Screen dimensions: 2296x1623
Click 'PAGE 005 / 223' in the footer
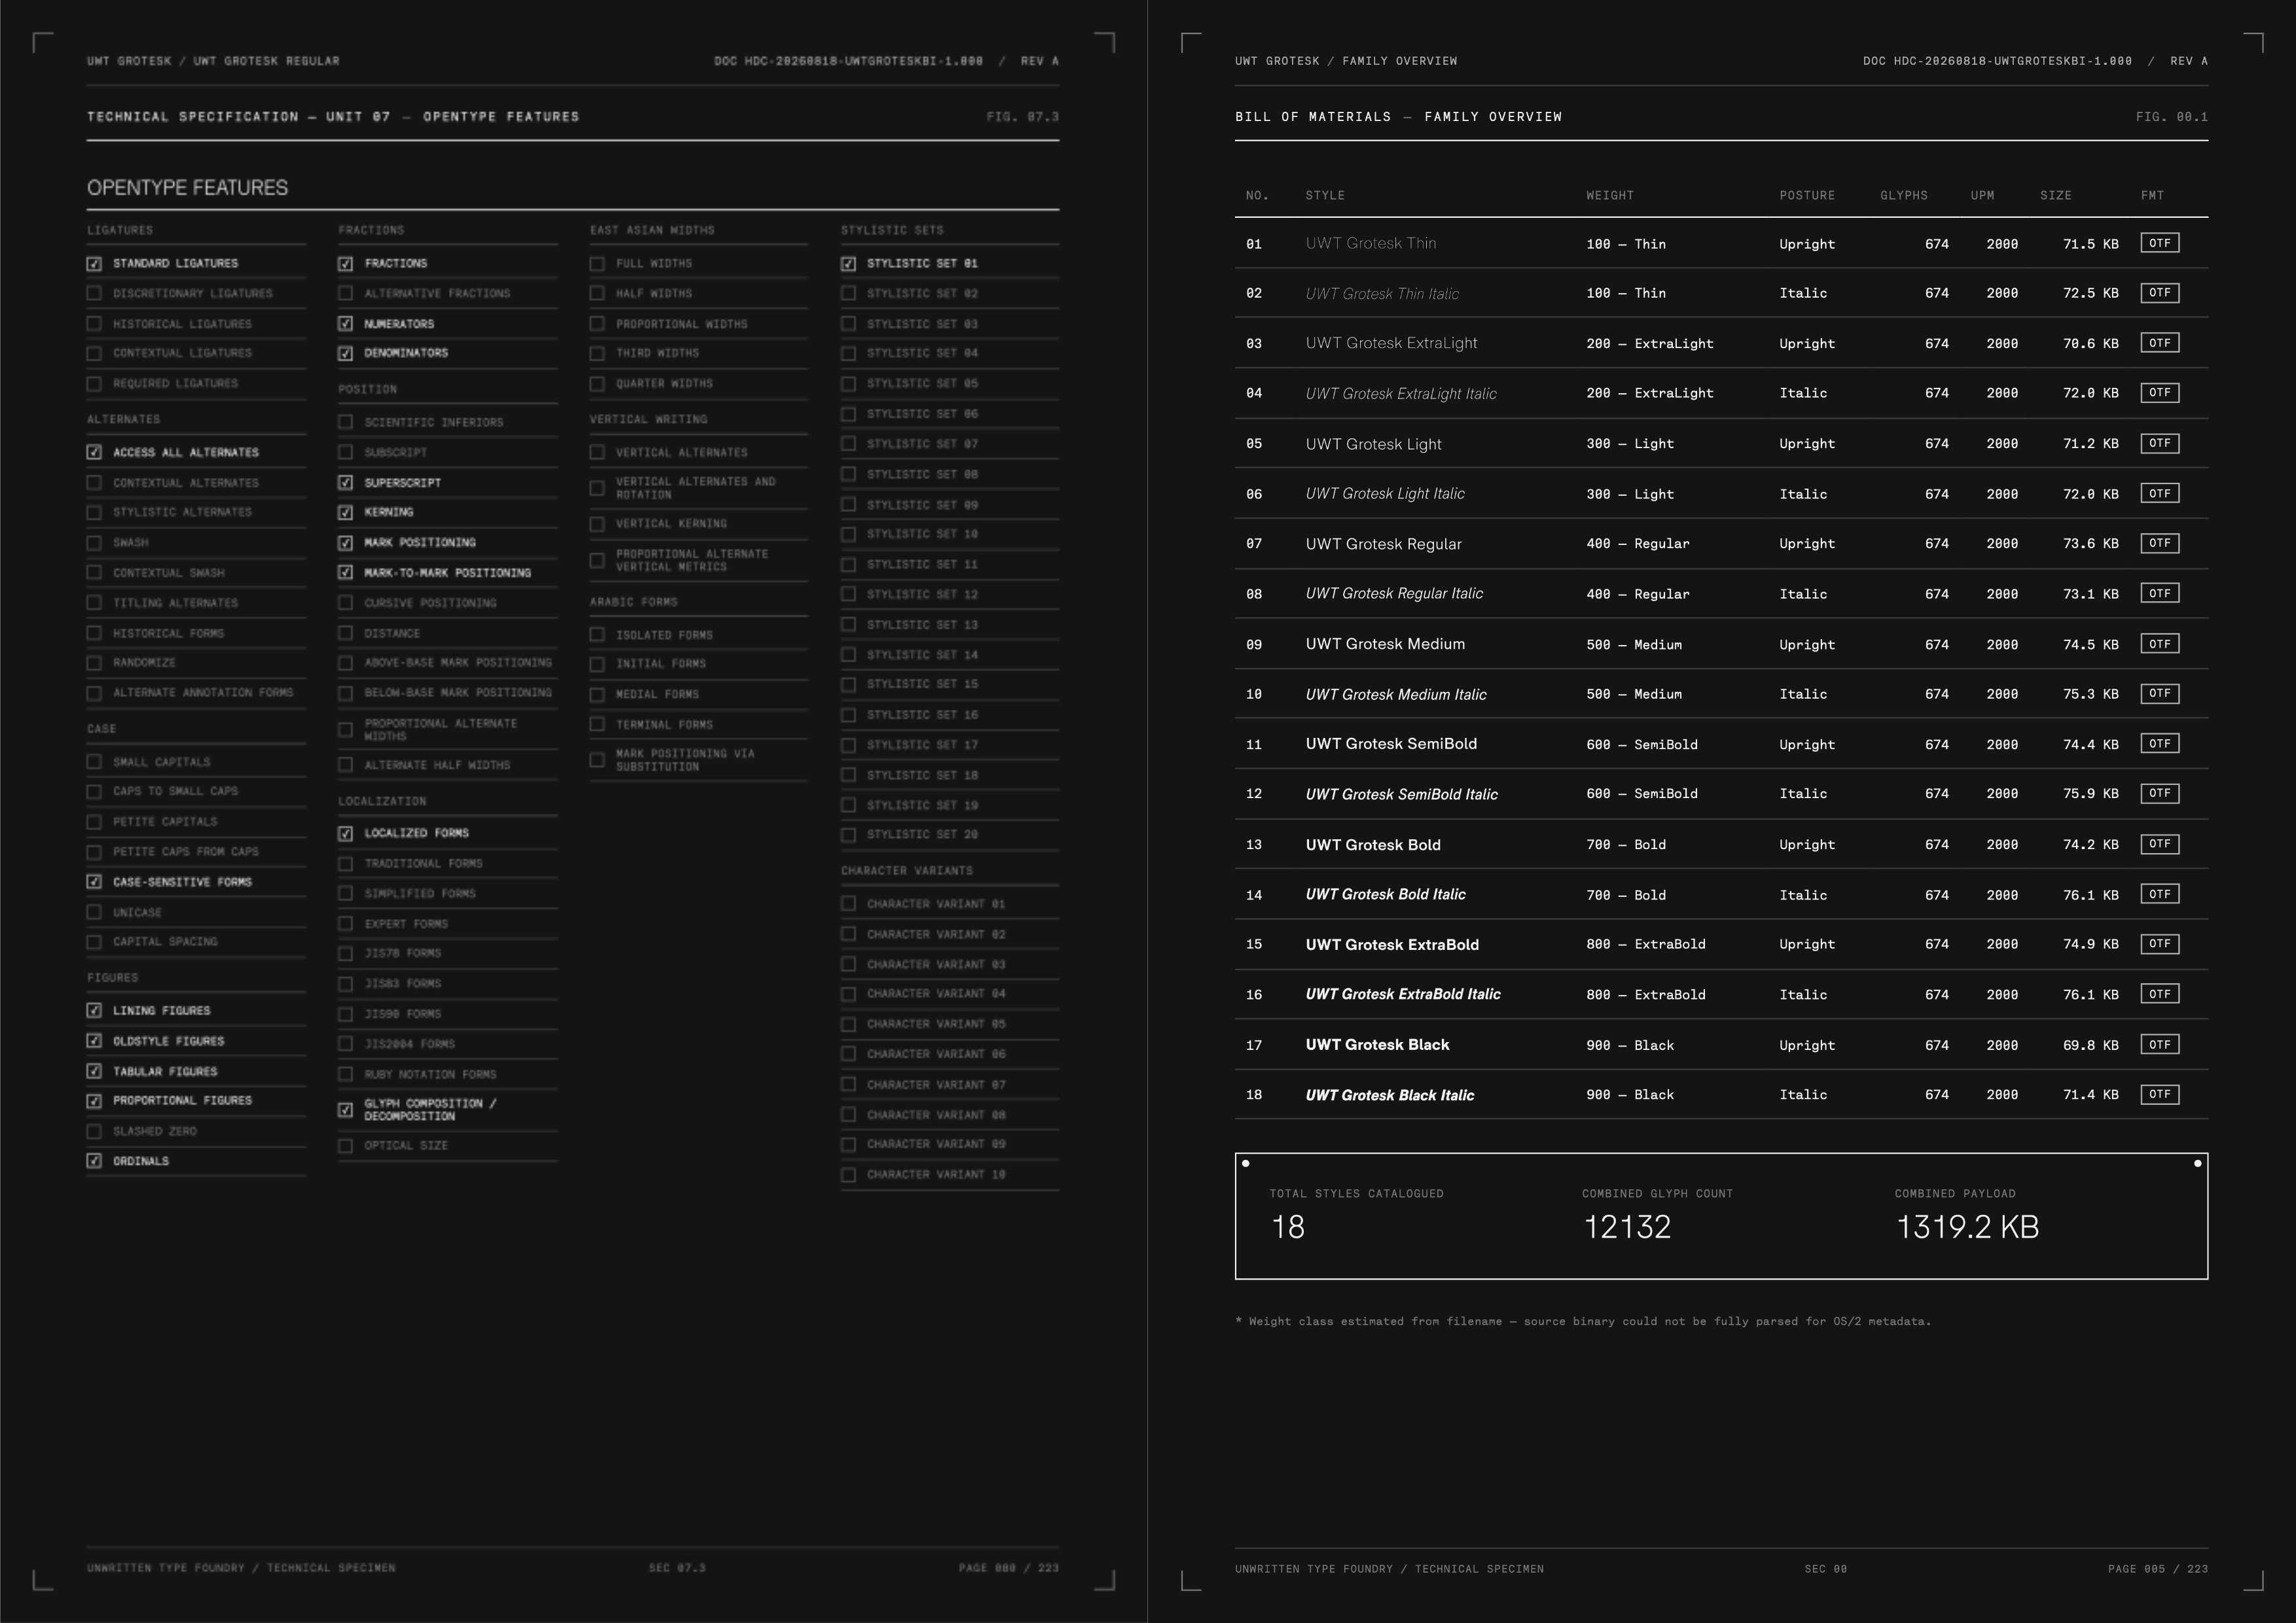2157,1569
